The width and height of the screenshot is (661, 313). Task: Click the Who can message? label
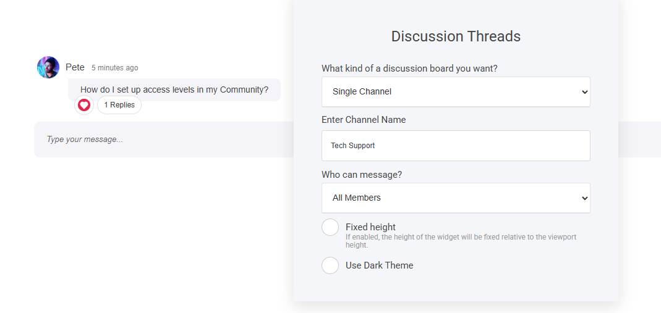point(362,175)
